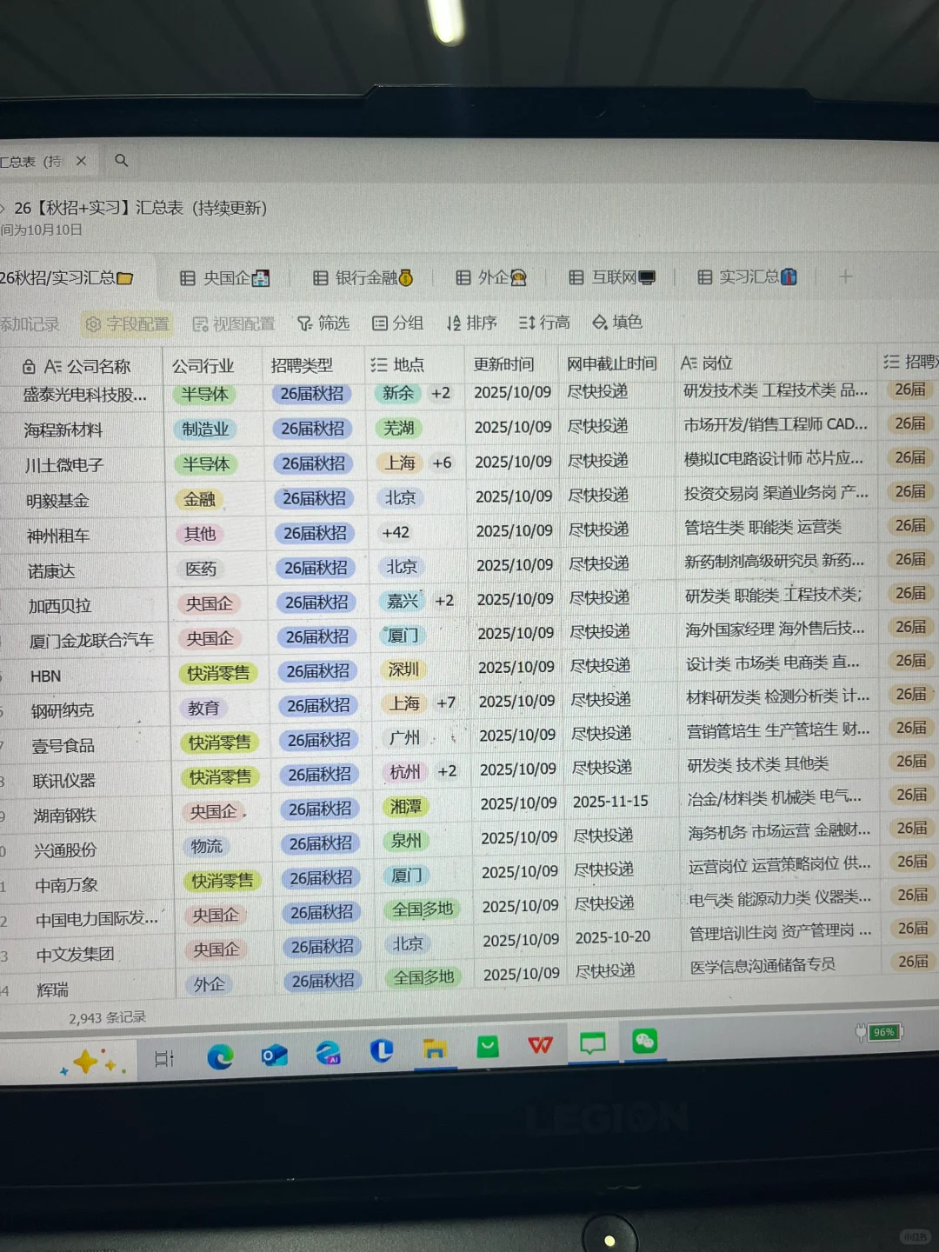Click the 金融 industry tag
939x1252 pixels.
(199, 499)
